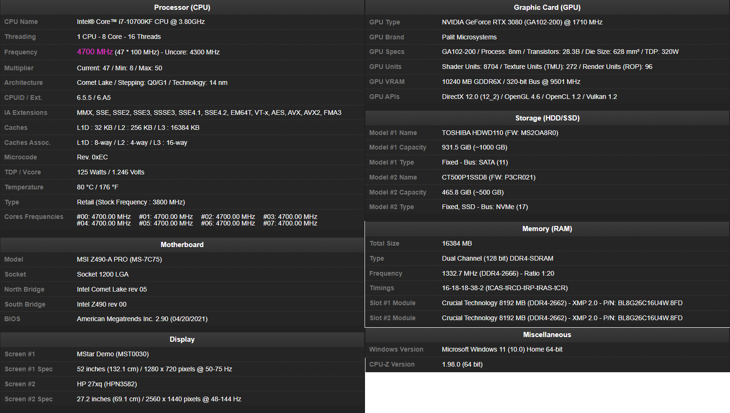Click the CPU-Z version '1.98.0 (64 bit)'
Screen dimensions: 730x413
pyautogui.click(x=462, y=364)
